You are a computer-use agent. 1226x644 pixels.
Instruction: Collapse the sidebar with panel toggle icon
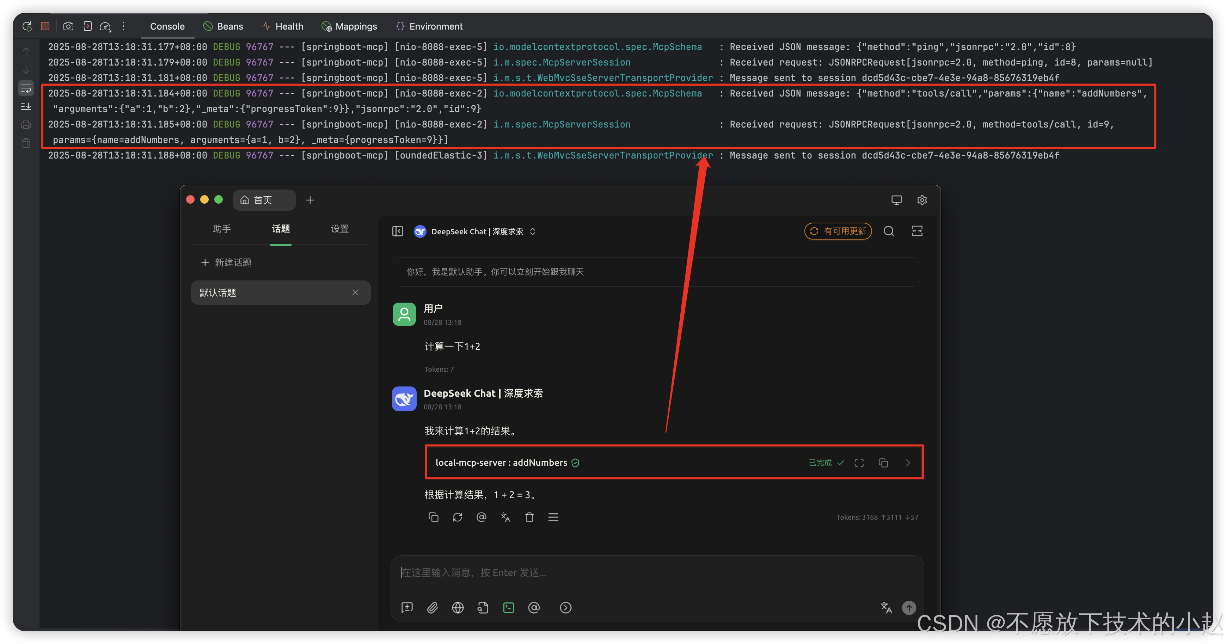coord(397,231)
